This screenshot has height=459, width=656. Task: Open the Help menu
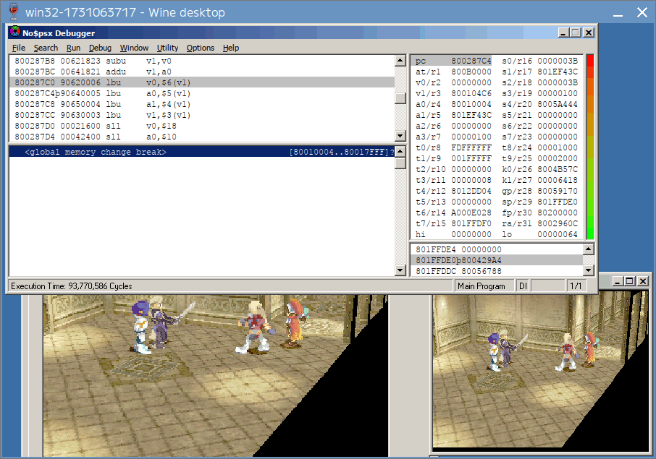(231, 48)
